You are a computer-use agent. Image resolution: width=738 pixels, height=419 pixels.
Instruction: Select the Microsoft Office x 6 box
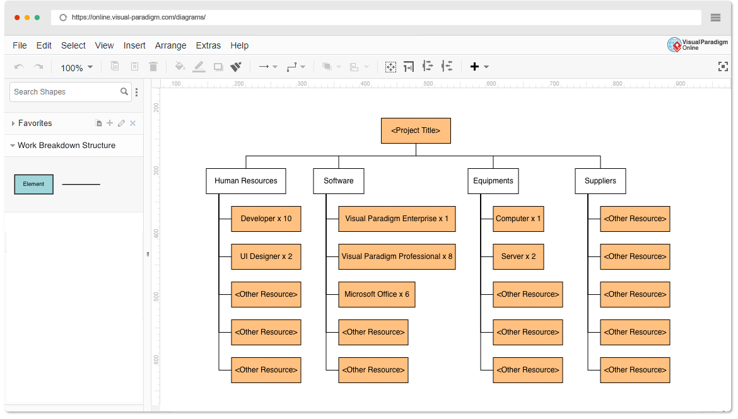377,294
